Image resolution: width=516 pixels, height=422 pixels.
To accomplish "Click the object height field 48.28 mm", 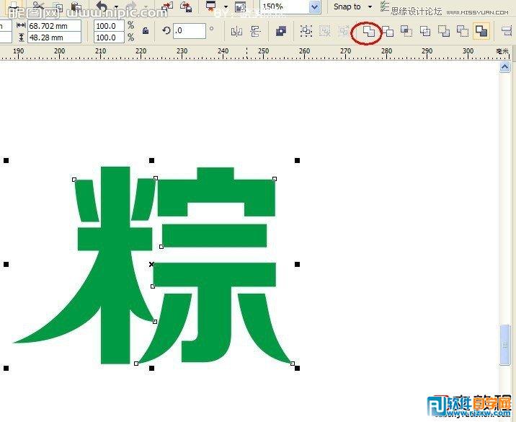I will point(54,38).
